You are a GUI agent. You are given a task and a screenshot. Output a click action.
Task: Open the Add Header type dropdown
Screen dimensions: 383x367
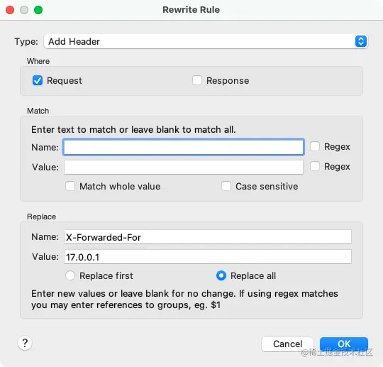(206, 41)
